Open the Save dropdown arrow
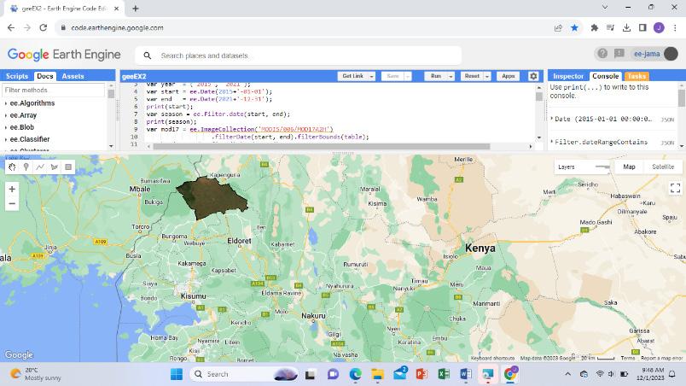This screenshot has width=686, height=386. 408,76
